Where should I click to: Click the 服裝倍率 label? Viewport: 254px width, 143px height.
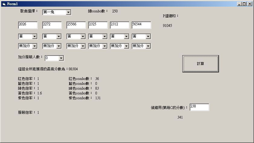(x=27, y=113)
